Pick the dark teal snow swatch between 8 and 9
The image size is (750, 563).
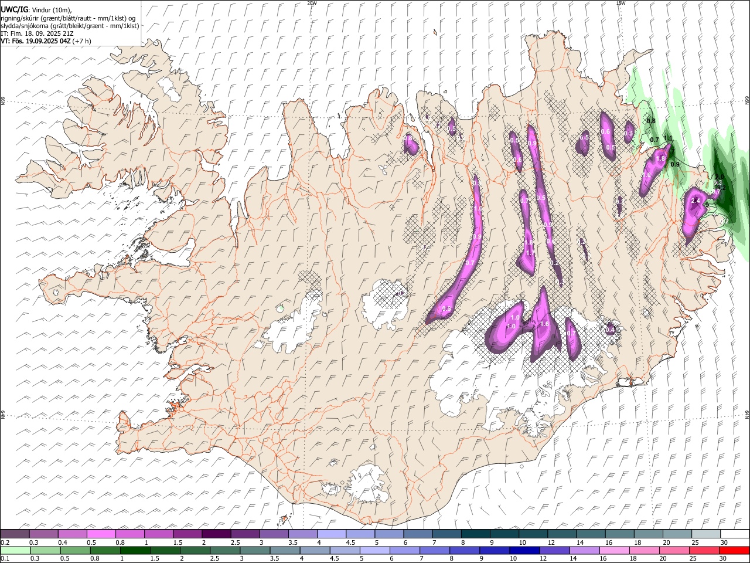pyautogui.click(x=475, y=534)
